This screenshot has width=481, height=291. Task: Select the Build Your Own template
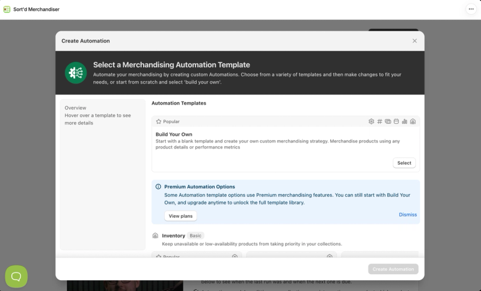404,163
